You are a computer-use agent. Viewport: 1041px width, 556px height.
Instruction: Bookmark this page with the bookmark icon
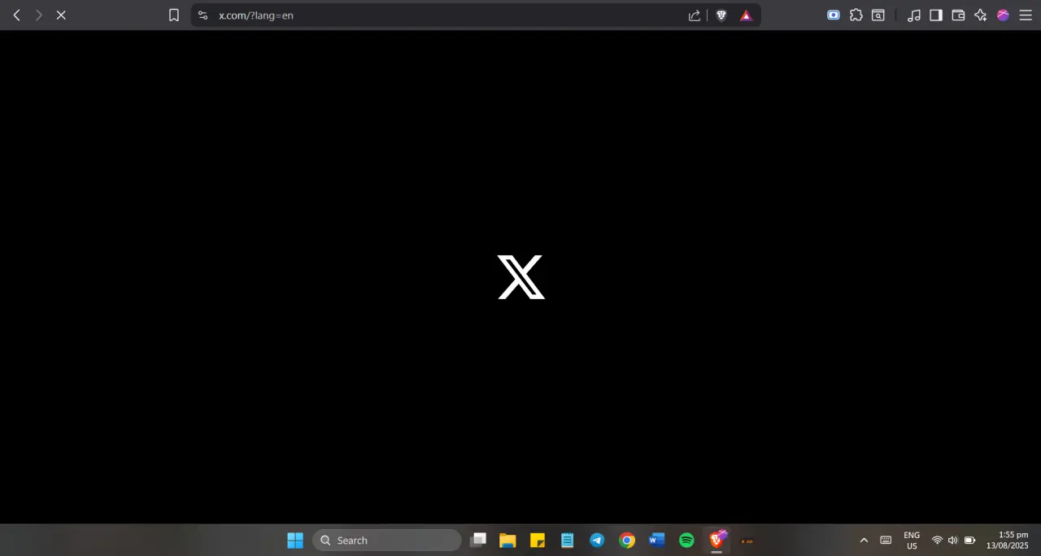[173, 15]
